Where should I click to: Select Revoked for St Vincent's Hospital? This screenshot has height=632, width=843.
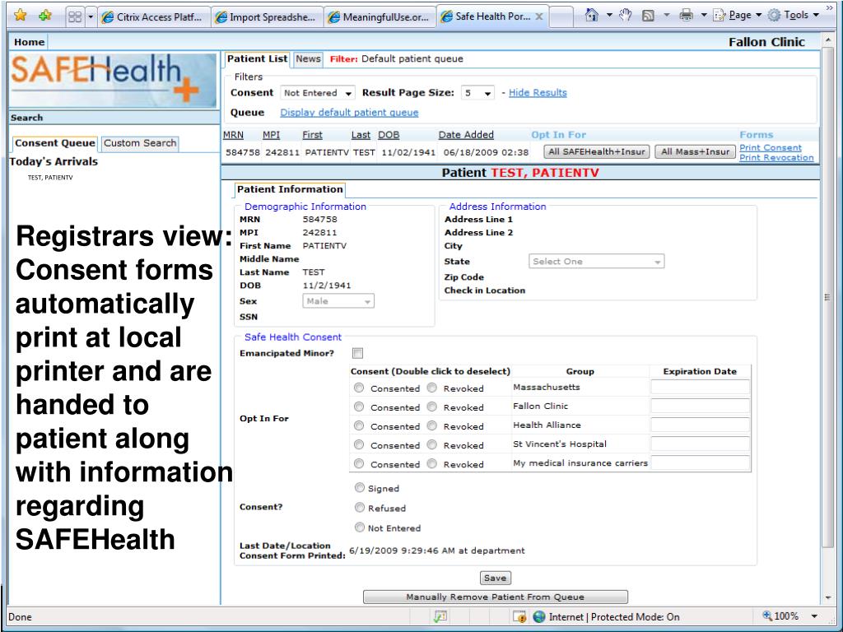tap(431, 444)
